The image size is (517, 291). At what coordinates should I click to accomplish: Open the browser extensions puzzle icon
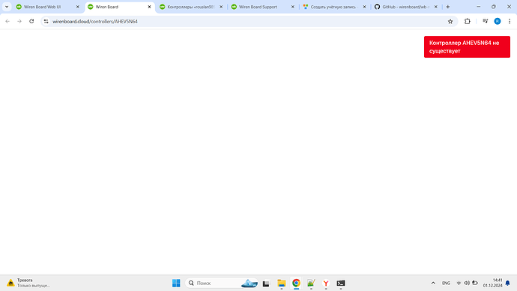[468, 22]
